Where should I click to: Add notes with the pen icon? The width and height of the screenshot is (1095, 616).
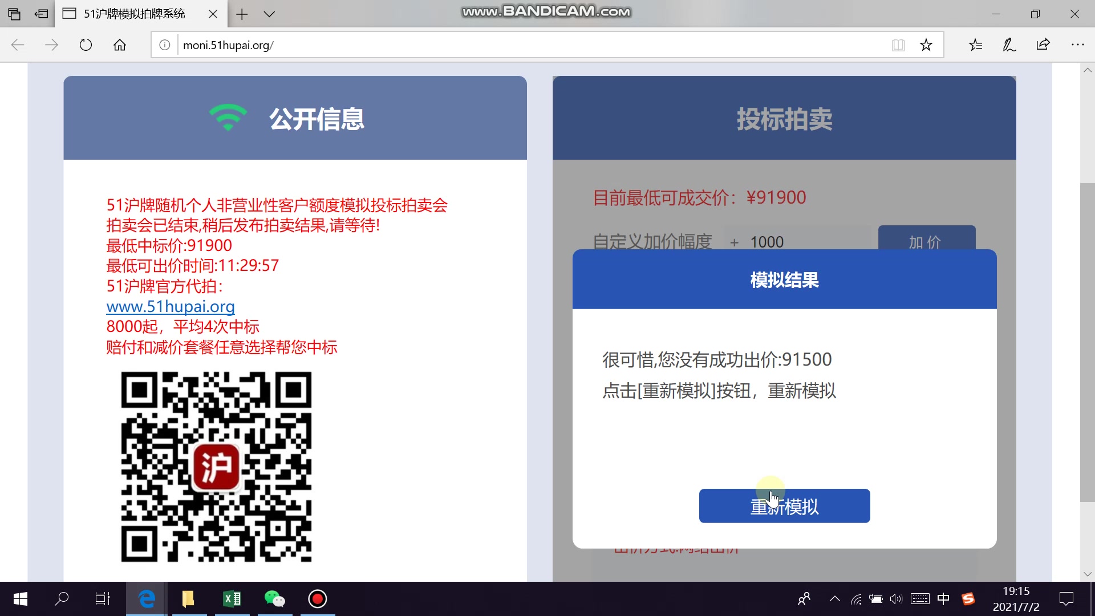(x=1009, y=45)
